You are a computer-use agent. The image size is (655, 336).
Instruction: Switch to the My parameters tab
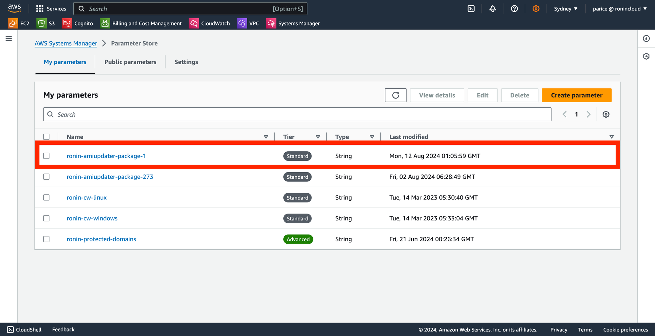tap(65, 62)
